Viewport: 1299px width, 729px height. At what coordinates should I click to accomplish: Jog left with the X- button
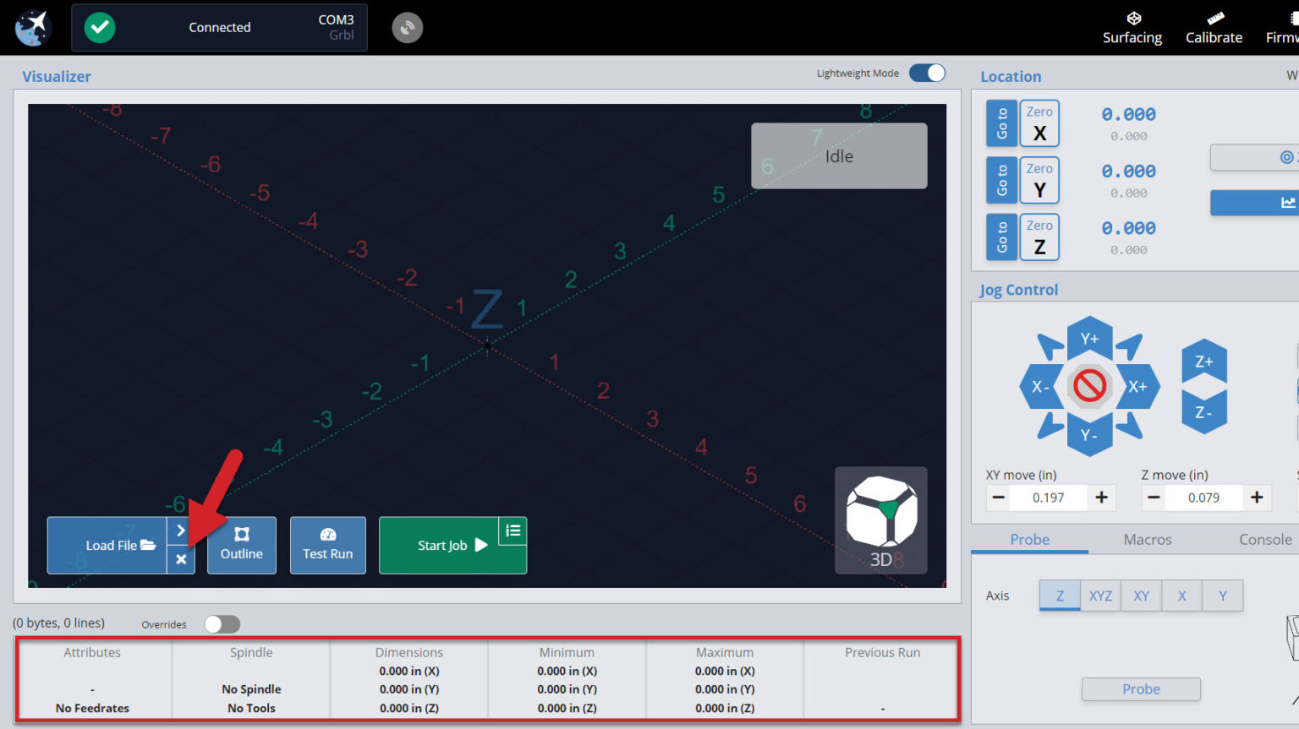point(1040,387)
